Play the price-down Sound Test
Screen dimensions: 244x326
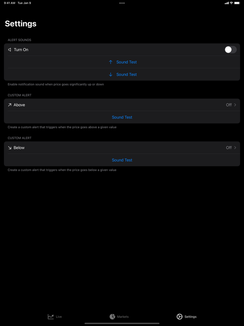click(126, 74)
